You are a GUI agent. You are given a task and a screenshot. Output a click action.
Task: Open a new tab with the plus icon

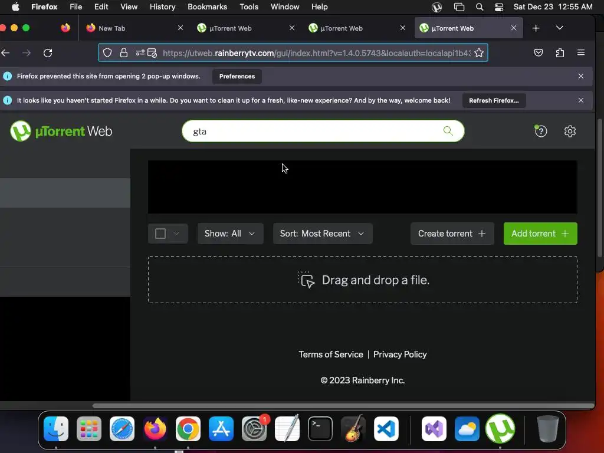536,28
